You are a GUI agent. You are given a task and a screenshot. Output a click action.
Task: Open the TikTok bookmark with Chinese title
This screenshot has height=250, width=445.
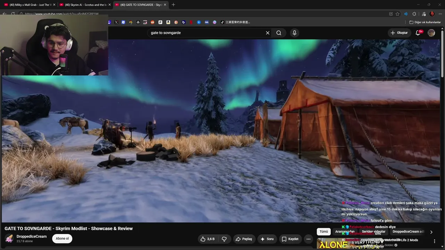click(x=235, y=22)
